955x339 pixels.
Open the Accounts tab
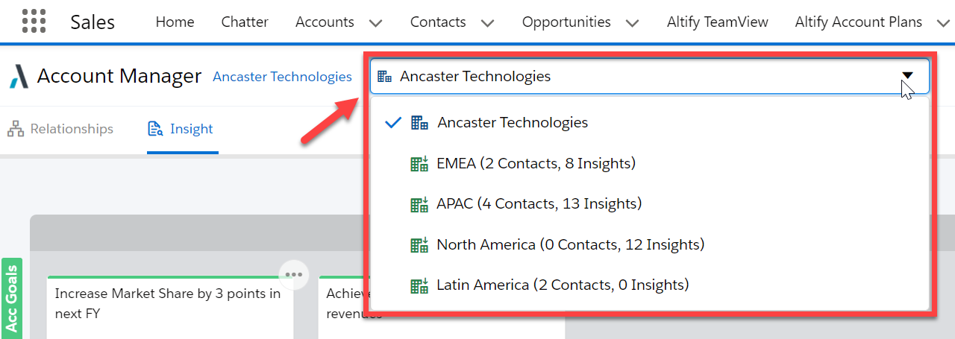(325, 22)
